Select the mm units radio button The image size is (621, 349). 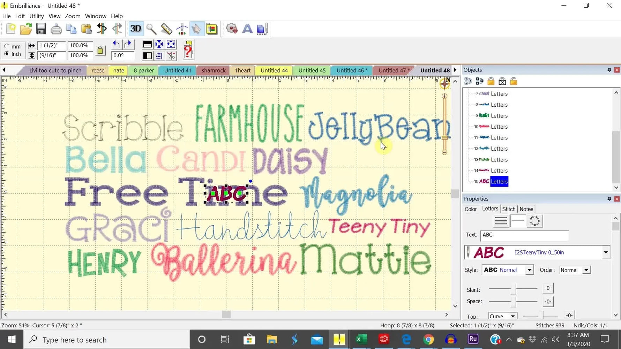click(x=7, y=46)
